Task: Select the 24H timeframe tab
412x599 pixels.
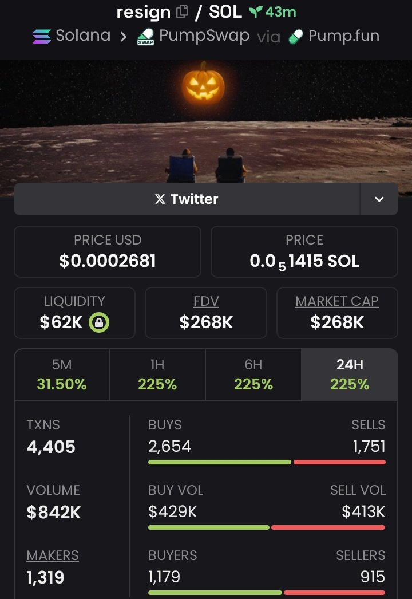Action: click(349, 375)
